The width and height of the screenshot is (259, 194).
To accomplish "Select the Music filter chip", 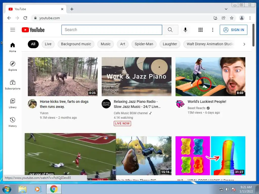I will [105, 44].
